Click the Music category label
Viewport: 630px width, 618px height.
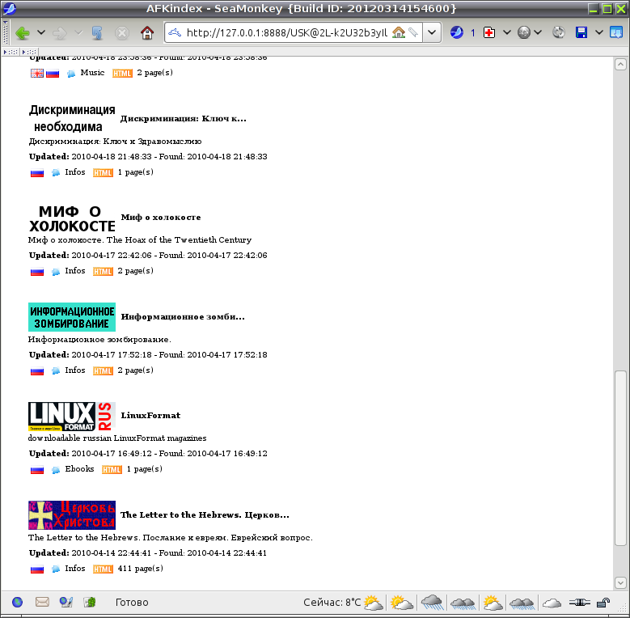tap(92, 72)
